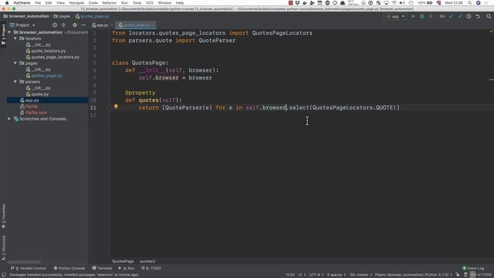Toggle tool window quick access in the status bar corner
The height and width of the screenshot is (278, 494).
pyautogui.click(x=4, y=275)
